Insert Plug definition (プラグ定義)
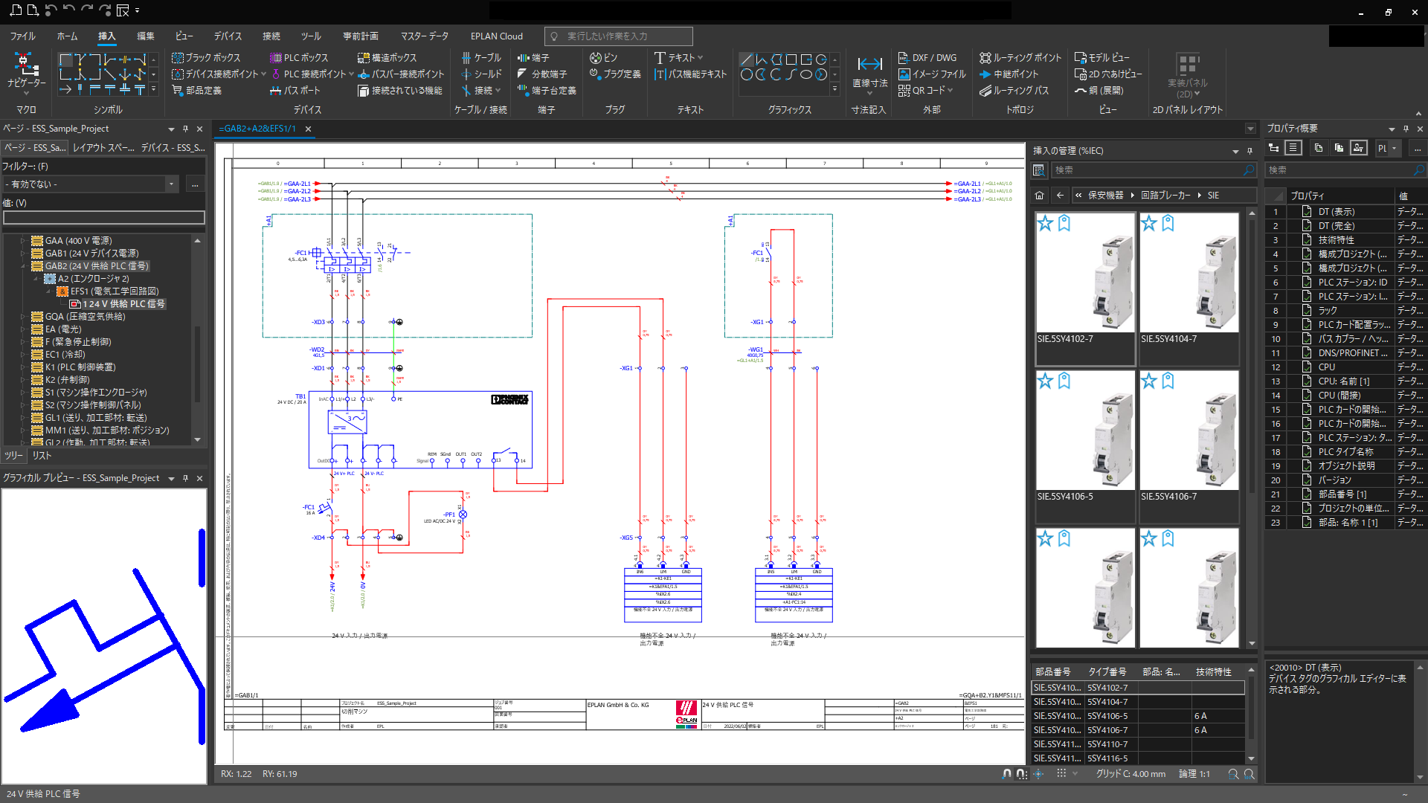This screenshot has height=803, width=1428. coord(615,74)
